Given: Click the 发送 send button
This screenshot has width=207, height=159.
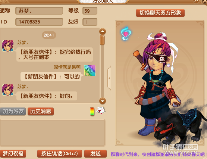Looking at the screenshot, I should click(x=95, y=153).
